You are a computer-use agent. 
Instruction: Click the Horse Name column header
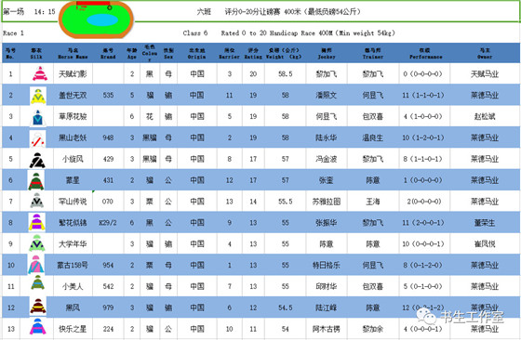point(73,53)
